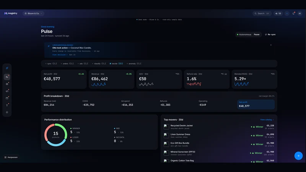Image resolution: width=306 pixels, height=172 pixels.
Task: Click the Ad spend value -€16,353
Action: [x=127, y=105]
